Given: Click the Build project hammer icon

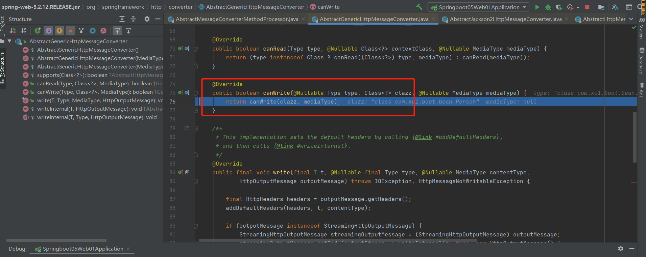Looking at the screenshot, I should (x=419, y=7).
